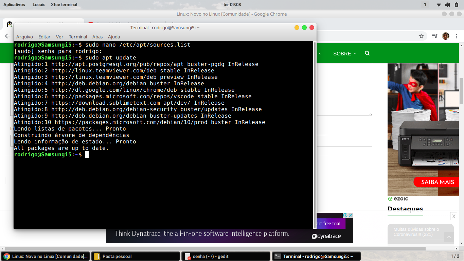Click the apt.postgresql.org repository line
464x261 pixels.
(136, 64)
